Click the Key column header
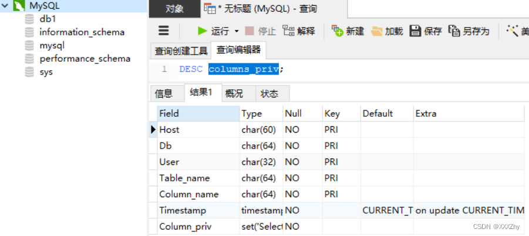 point(342,114)
